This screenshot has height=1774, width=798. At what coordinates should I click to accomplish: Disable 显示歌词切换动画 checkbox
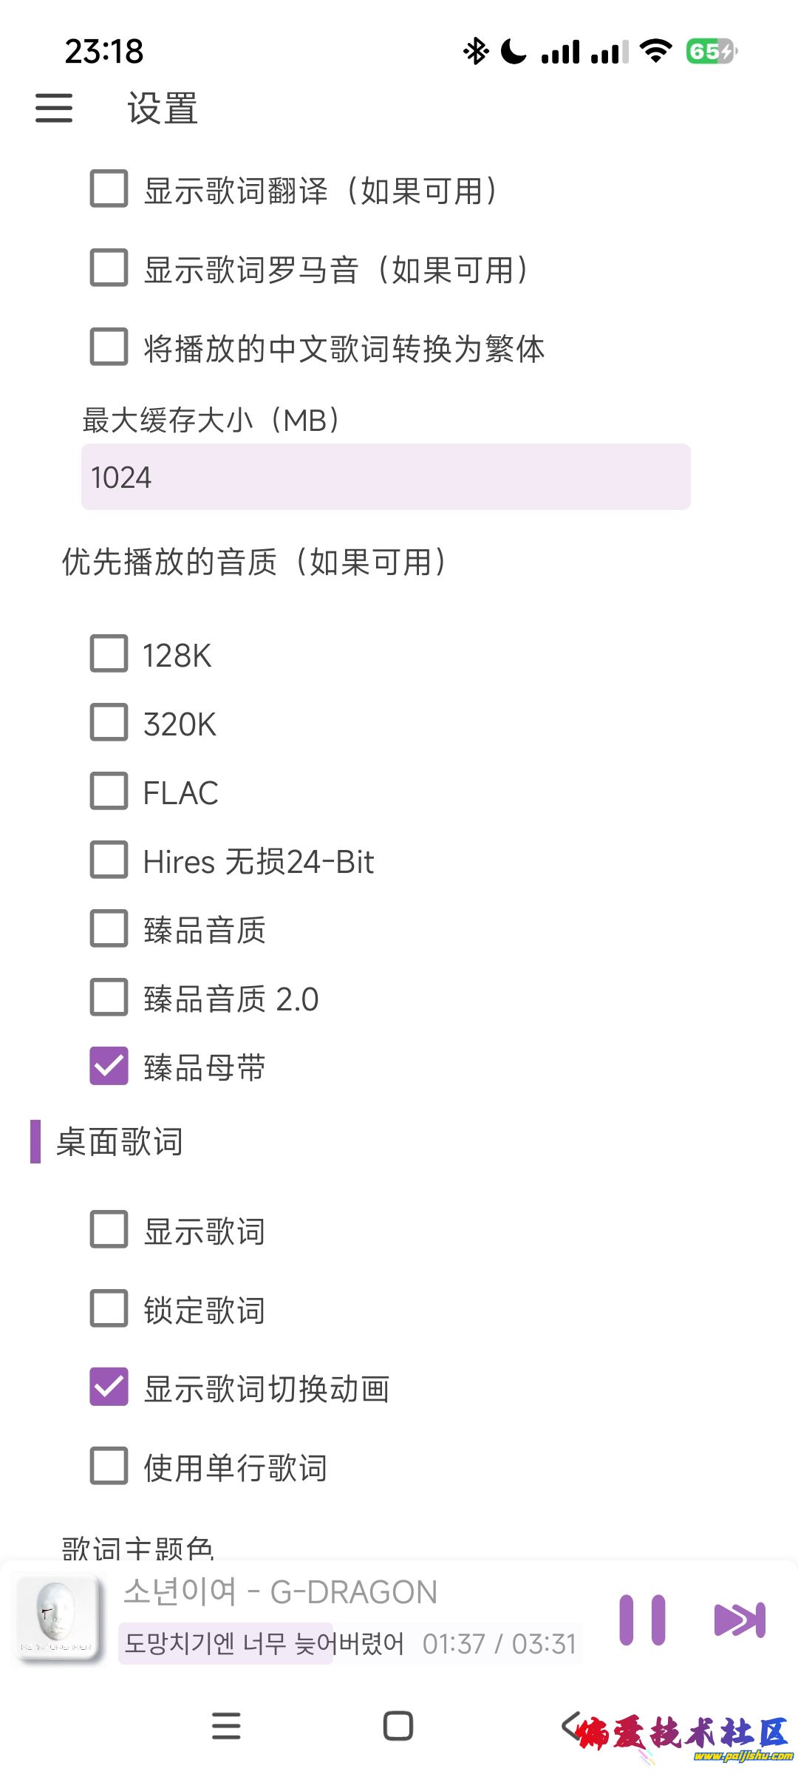pyautogui.click(x=109, y=1387)
